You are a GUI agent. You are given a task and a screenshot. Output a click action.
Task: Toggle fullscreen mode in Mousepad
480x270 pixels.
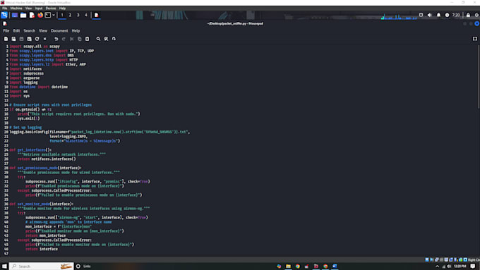pyautogui.click(x=475, y=39)
